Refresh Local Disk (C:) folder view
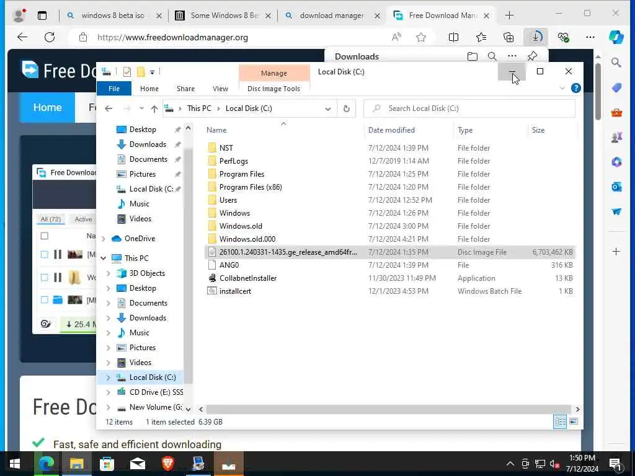Screen dimensions: 635x476 (346, 108)
